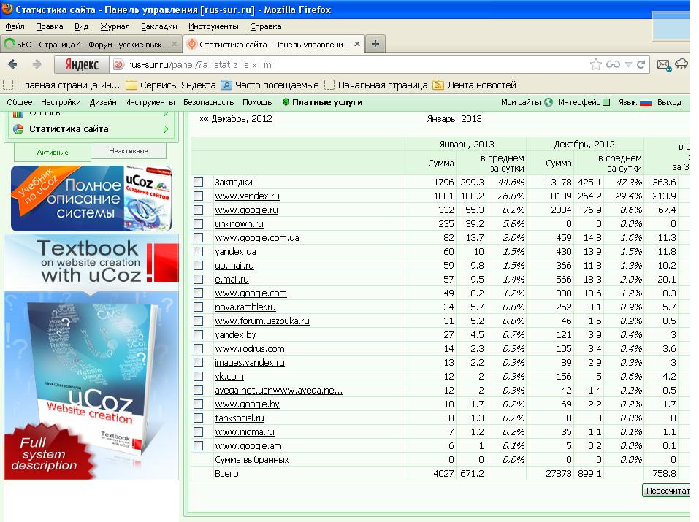The height and width of the screenshot is (522, 699).
Task: Open the Справка menu
Action: [266, 26]
